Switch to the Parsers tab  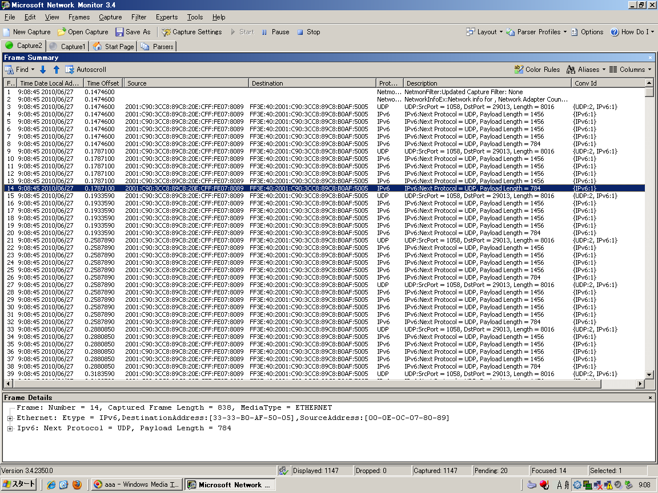(x=158, y=47)
